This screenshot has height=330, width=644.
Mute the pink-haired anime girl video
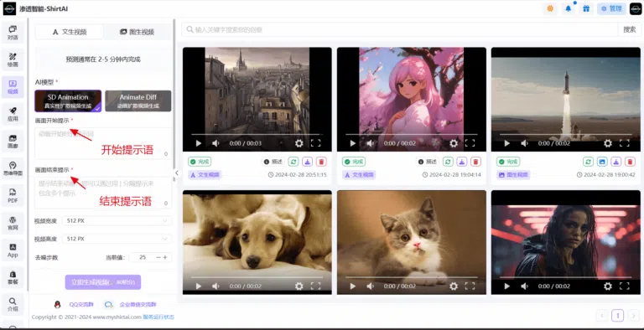370,143
